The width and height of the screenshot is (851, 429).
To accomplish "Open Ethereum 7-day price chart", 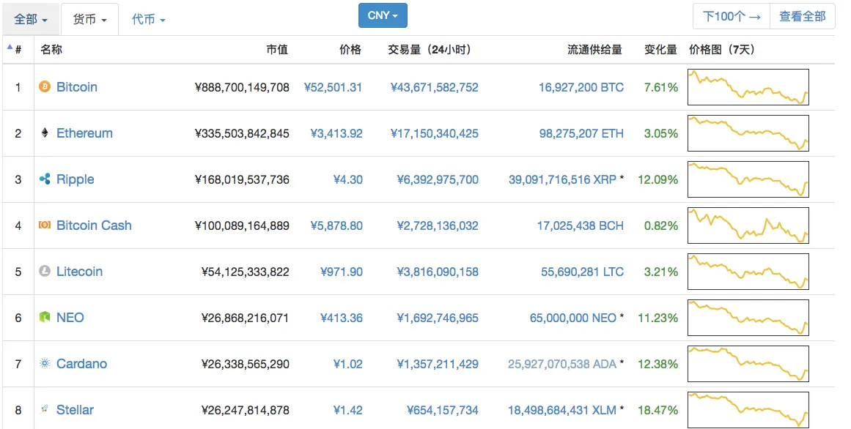I will pos(748,133).
